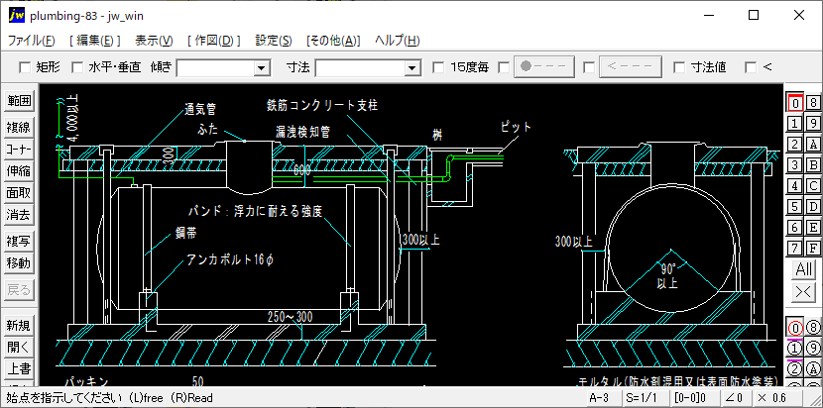Pick the 面取 chamfer tool

click(19, 192)
